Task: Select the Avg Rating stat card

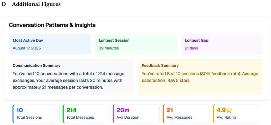Action: tap(236, 114)
